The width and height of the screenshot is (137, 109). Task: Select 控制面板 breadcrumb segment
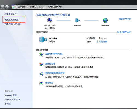22,7
